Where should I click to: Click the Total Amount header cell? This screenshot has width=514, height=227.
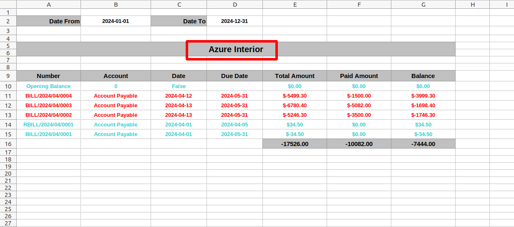point(295,76)
